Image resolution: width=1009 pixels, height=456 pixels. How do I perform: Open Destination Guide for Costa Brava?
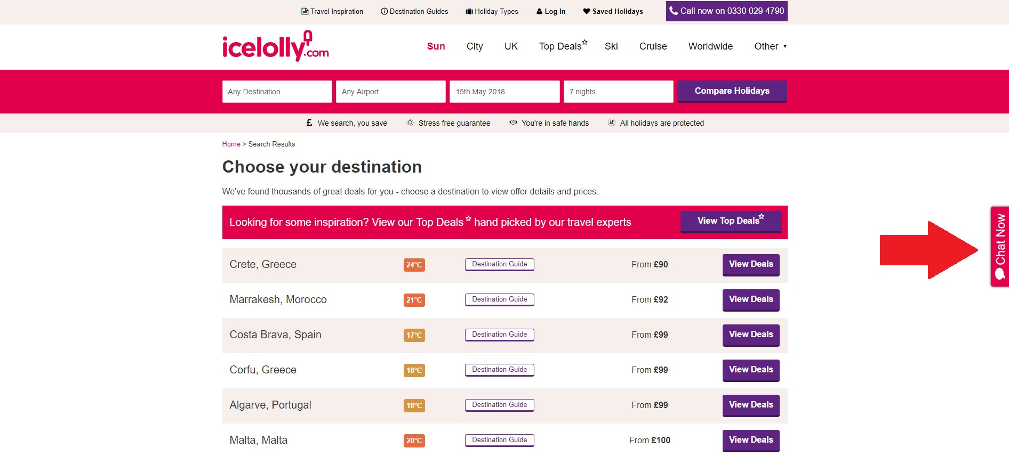(500, 335)
